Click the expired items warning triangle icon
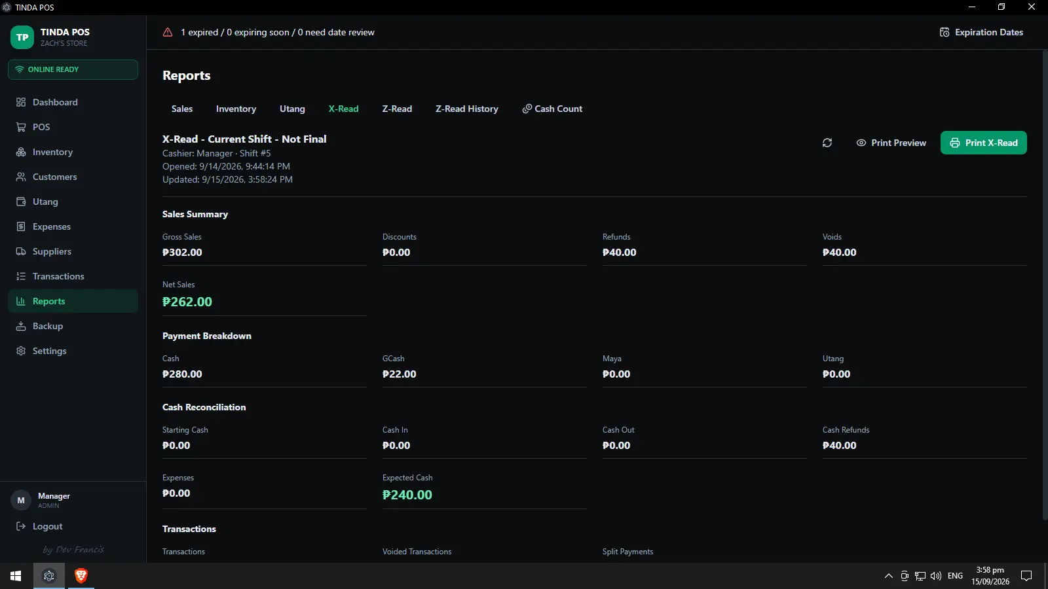Image resolution: width=1048 pixels, height=589 pixels. tap(168, 32)
